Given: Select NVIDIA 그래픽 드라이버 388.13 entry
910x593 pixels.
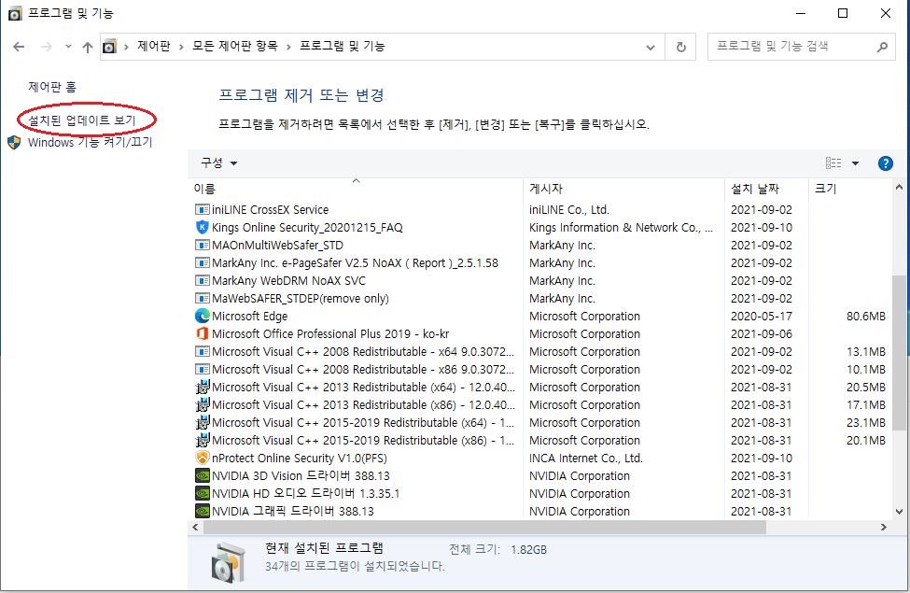Looking at the screenshot, I should (292, 512).
